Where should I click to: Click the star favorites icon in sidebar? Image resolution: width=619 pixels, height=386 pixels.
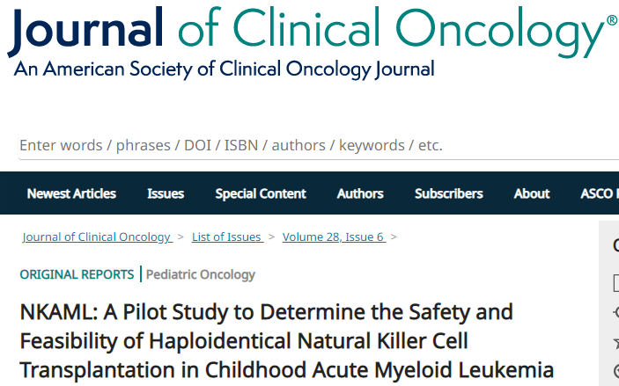point(616,343)
